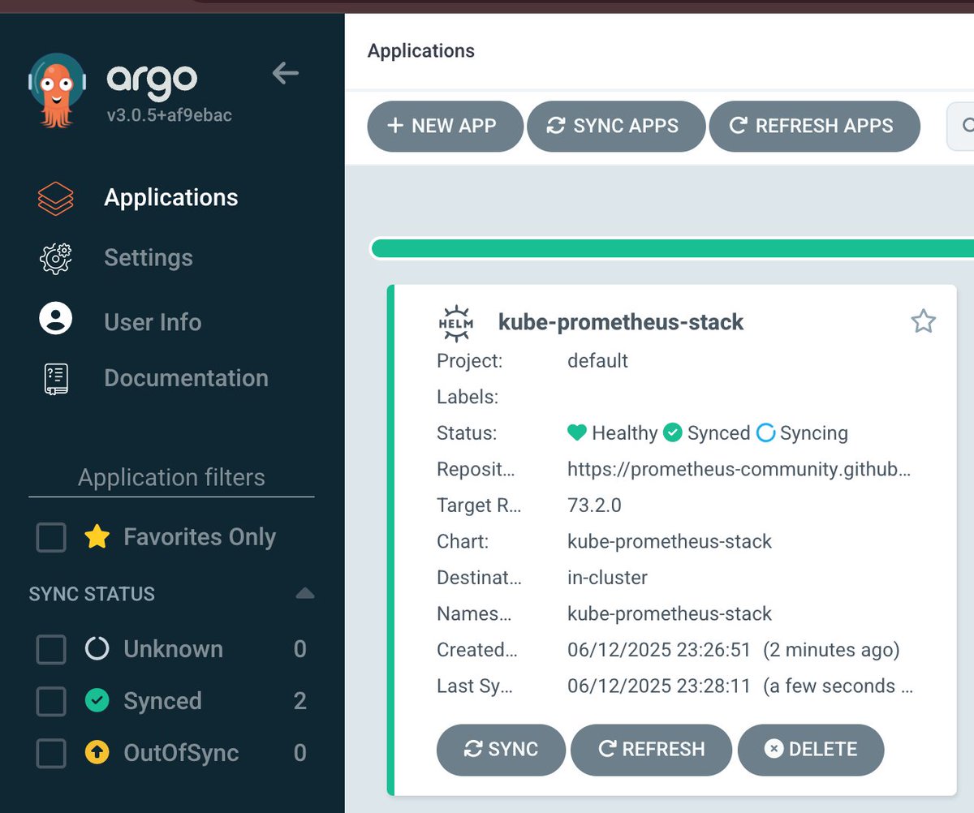Open the kube-prometheus-stack application title
This screenshot has height=813, width=974.
(621, 322)
